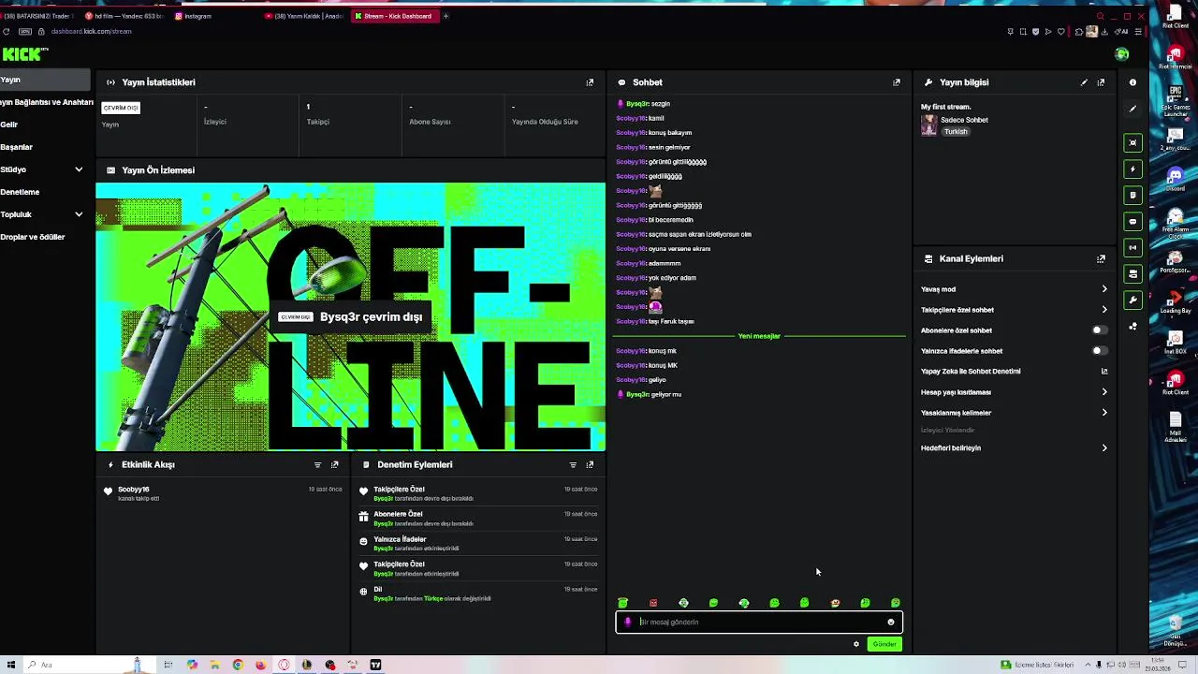Switch to the hd film Yandex tab

point(122,16)
